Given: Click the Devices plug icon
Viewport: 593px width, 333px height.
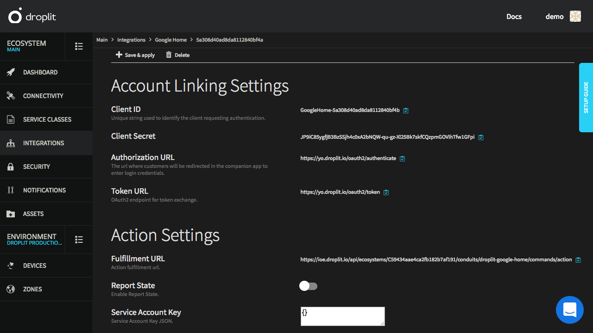Looking at the screenshot, I should 11,265.
